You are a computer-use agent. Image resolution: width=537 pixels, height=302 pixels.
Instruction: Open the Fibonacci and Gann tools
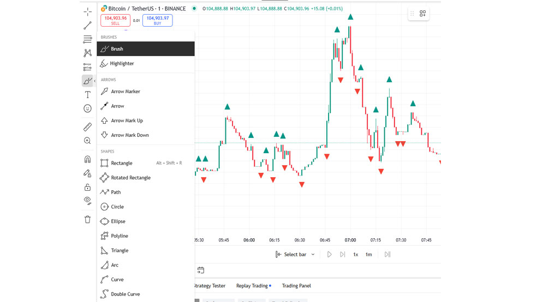point(87,39)
